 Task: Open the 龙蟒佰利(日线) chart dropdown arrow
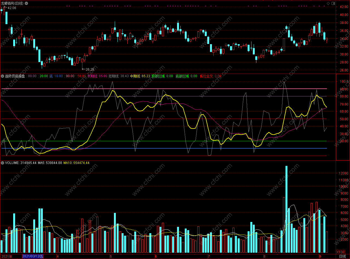point(26,3)
